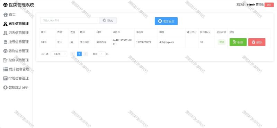Click the 搜索 button
The image size is (277, 128).
(108, 20)
